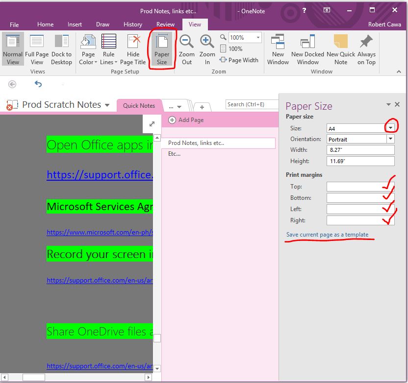Click in the Search (Ctrl+E) box
The width and height of the screenshot is (408, 383).
(x=252, y=104)
